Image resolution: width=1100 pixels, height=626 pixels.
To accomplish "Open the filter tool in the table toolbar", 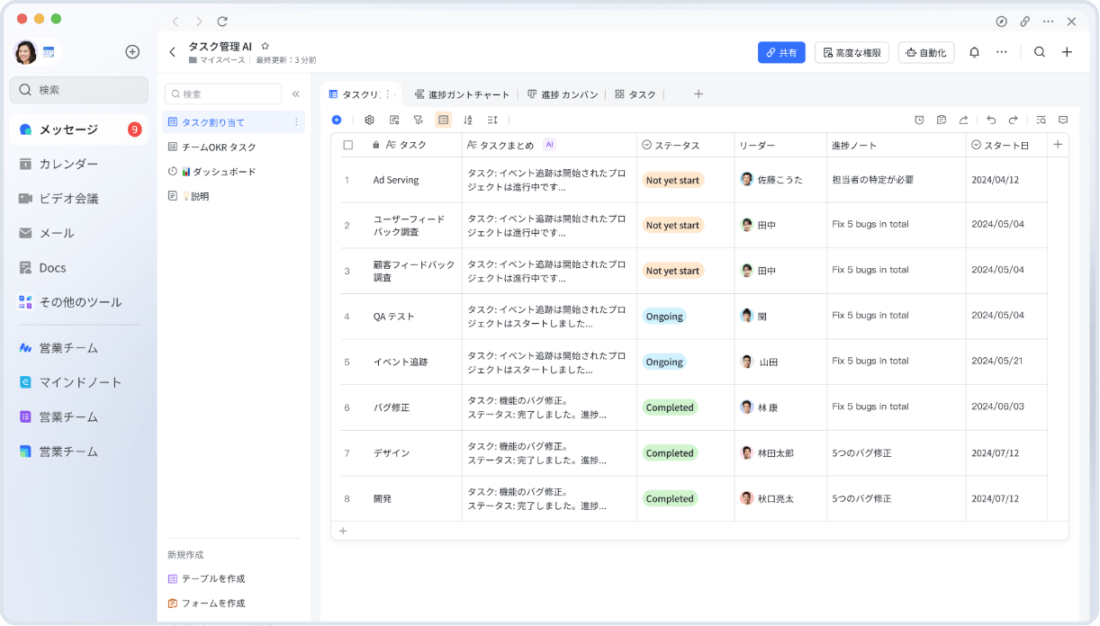I will pyautogui.click(x=418, y=120).
